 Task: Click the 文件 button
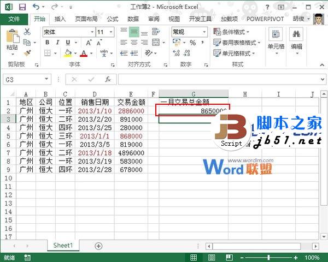click(14, 19)
